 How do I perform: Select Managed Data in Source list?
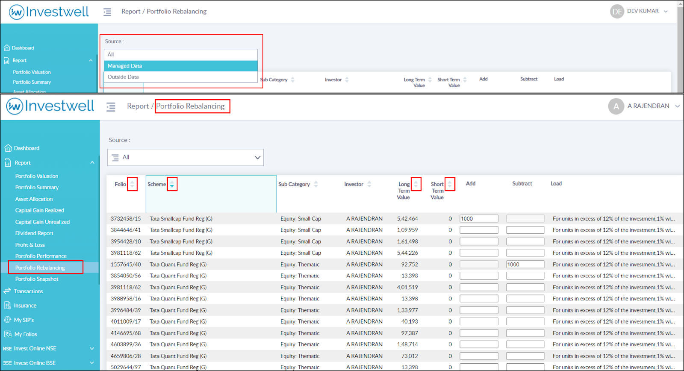coord(181,66)
